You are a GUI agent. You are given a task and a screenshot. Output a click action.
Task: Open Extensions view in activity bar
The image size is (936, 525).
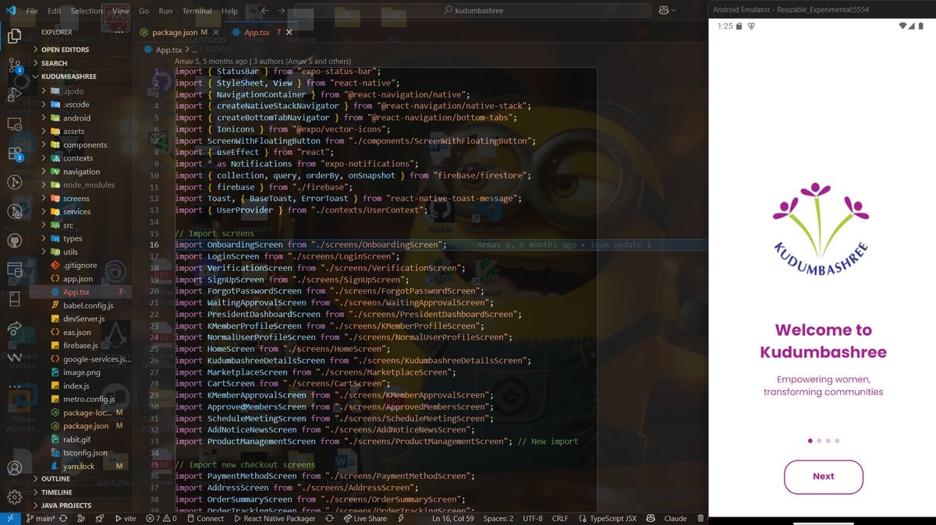tap(14, 153)
